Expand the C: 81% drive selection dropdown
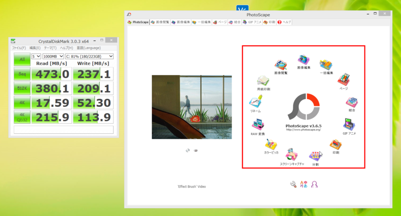Image resolution: width=401 pixels, height=216 pixels. (89, 56)
